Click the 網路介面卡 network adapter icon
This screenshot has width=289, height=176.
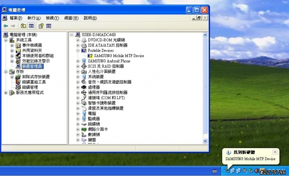(84, 130)
